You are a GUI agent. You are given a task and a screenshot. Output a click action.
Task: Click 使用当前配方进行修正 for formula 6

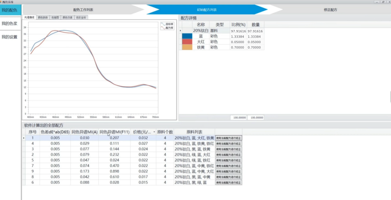(x=228, y=182)
